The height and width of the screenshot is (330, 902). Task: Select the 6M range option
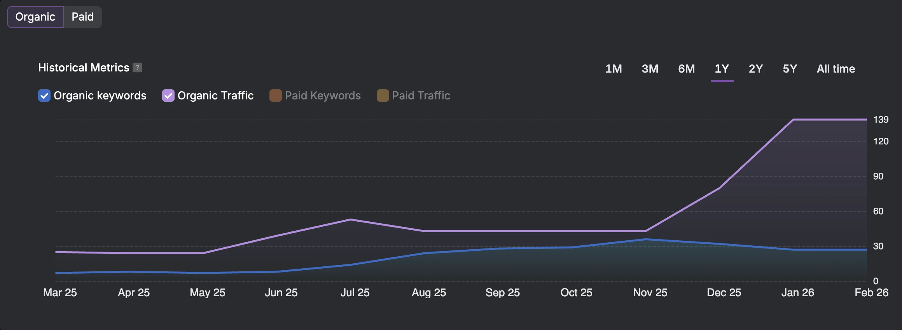(x=686, y=69)
